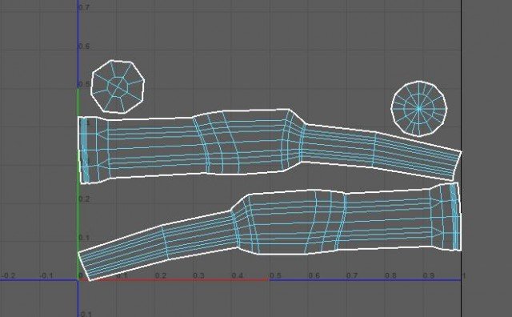
Task: Click the 0.3 label on horizontal axis
Action: [x=198, y=276]
